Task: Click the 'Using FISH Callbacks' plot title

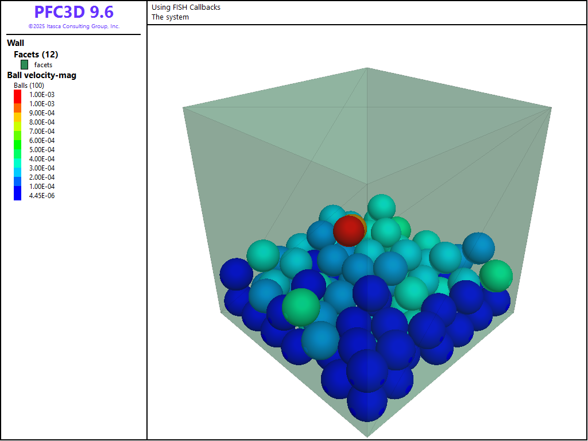Action: [x=185, y=7]
